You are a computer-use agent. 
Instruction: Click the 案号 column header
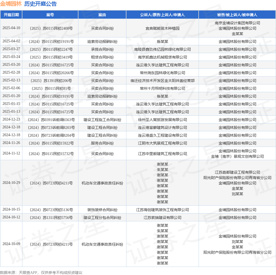pos(50,15)
